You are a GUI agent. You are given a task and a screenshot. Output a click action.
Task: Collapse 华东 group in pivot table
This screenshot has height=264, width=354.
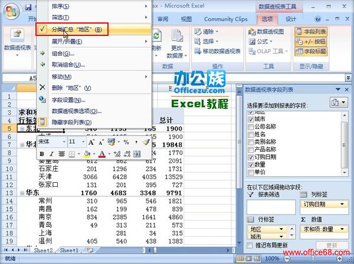(x=22, y=193)
